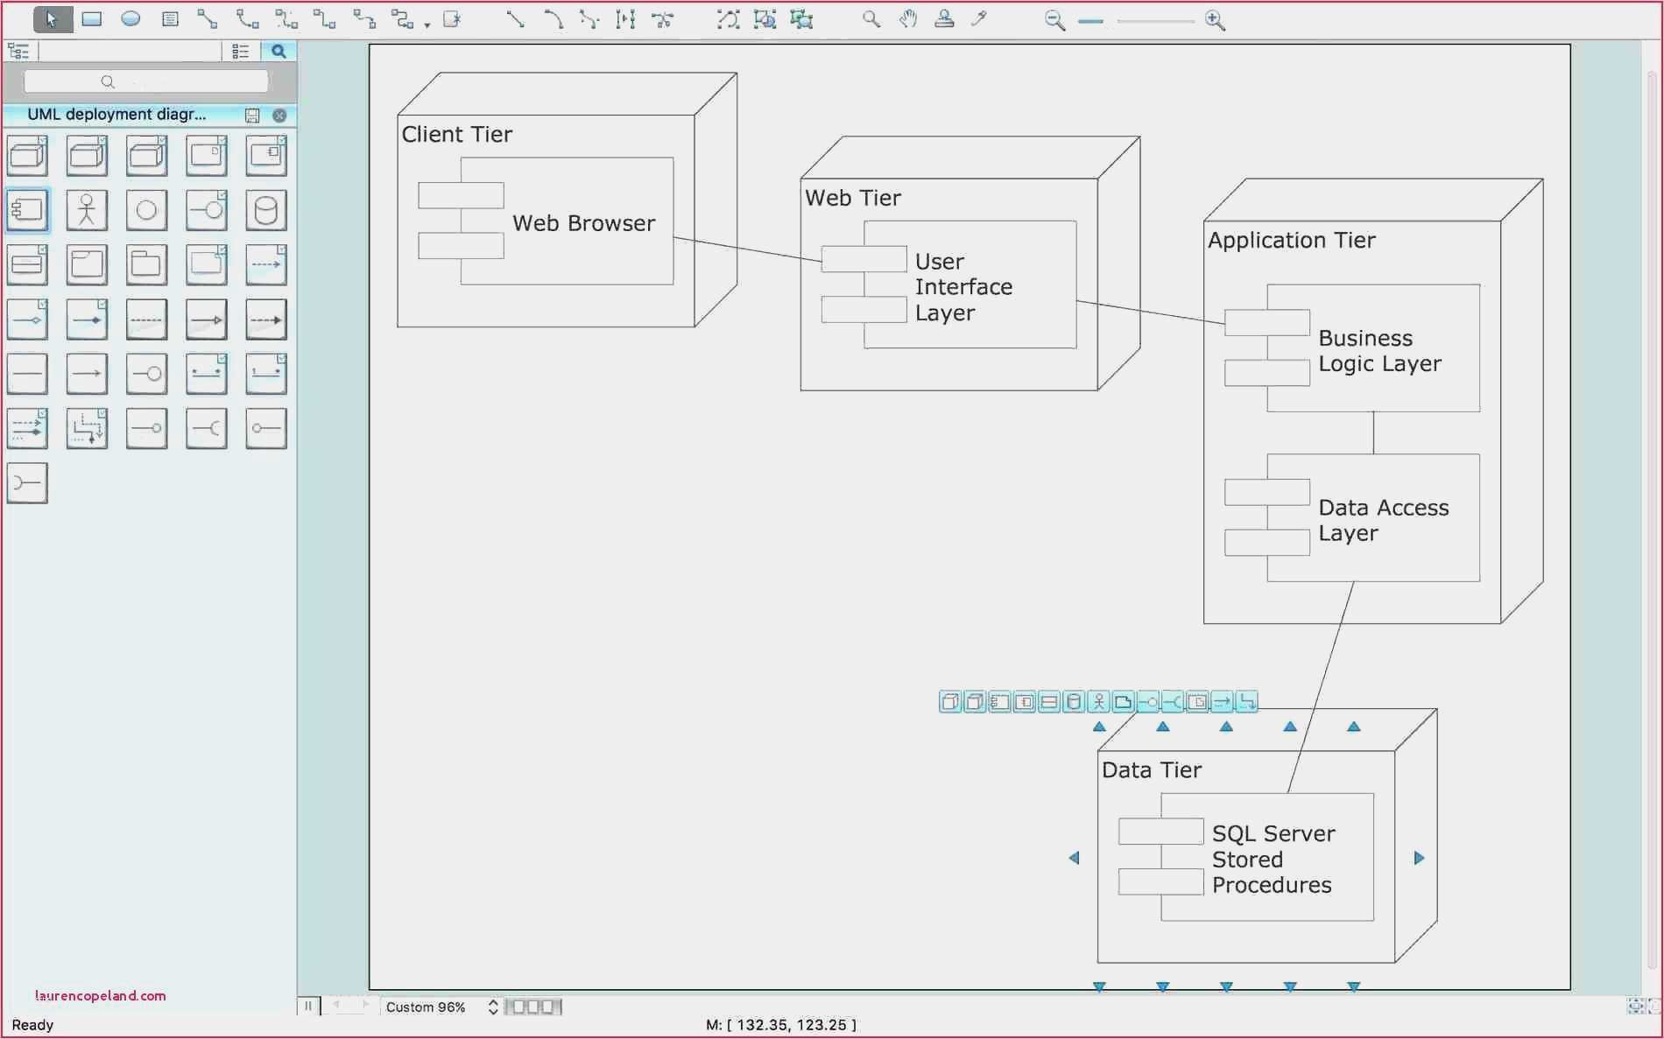Pick the actor stick figure shape
This screenshot has width=1664, height=1039.
87,210
